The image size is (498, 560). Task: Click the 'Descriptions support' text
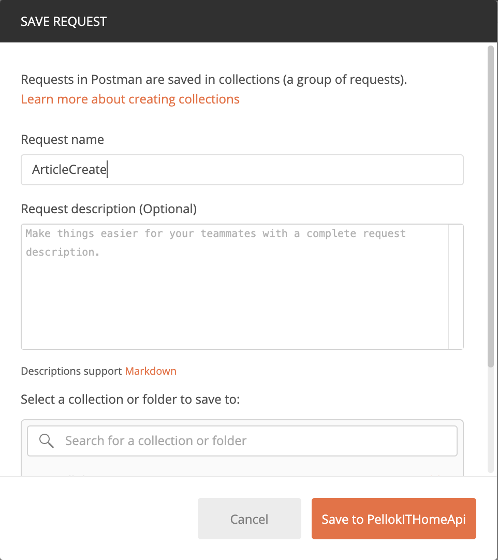(72, 371)
